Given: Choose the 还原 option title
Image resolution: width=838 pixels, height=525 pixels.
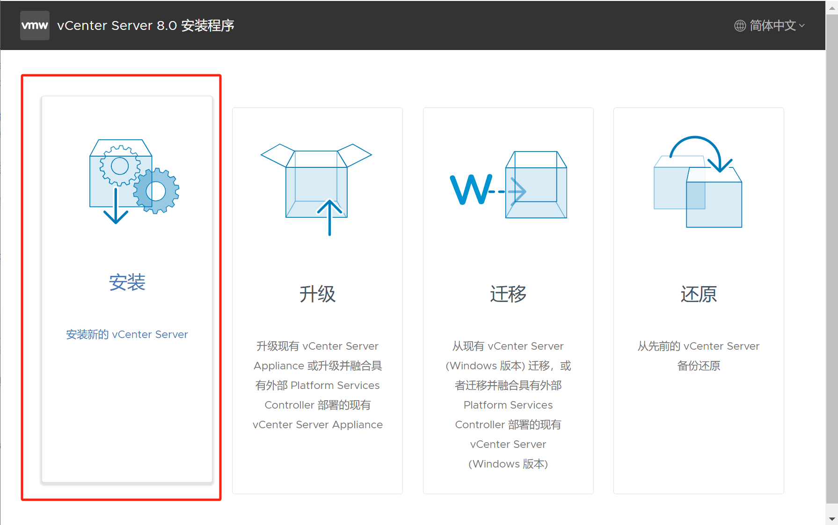Looking at the screenshot, I should 699,294.
